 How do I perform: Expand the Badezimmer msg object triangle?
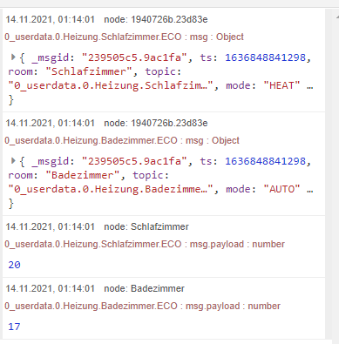click(x=13, y=160)
